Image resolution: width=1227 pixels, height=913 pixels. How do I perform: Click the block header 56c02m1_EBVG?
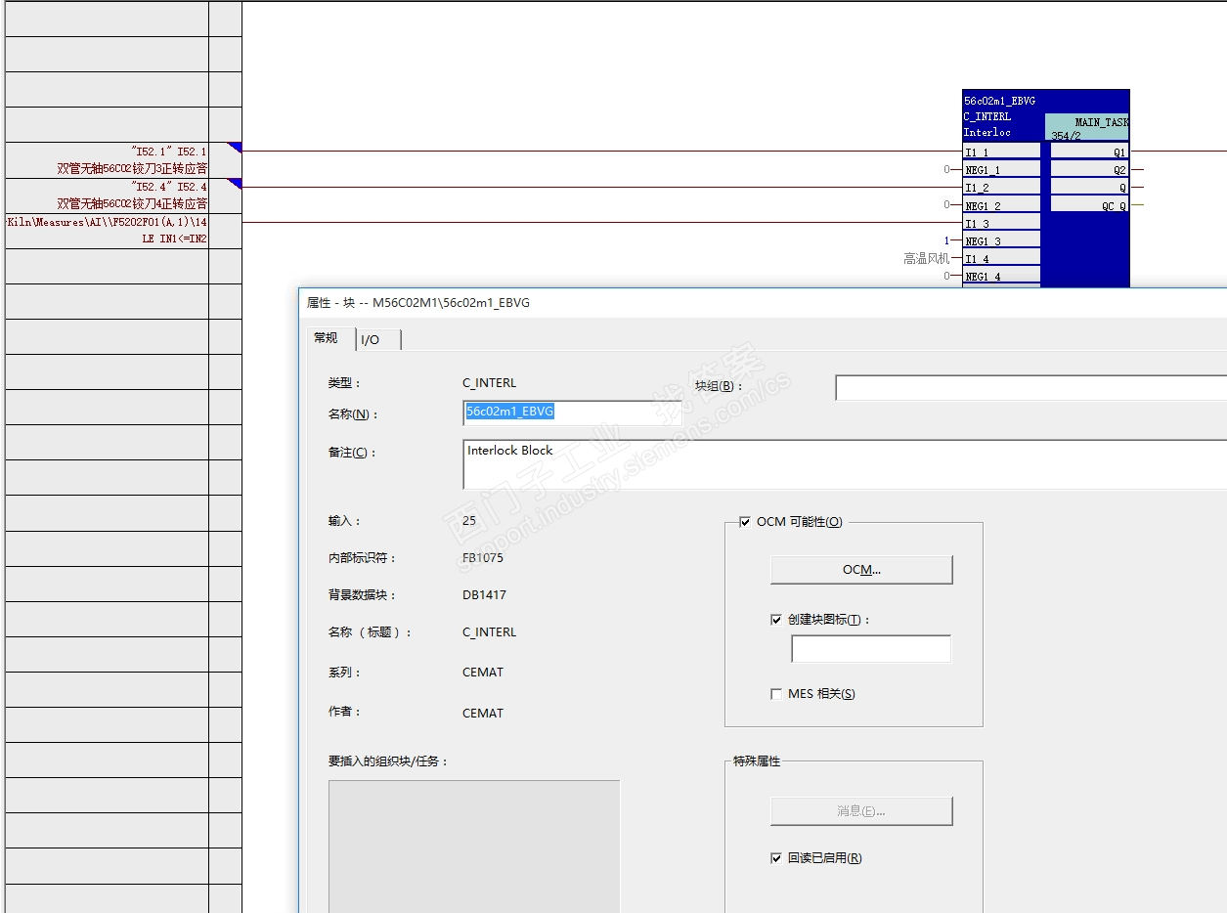point(999,101)
